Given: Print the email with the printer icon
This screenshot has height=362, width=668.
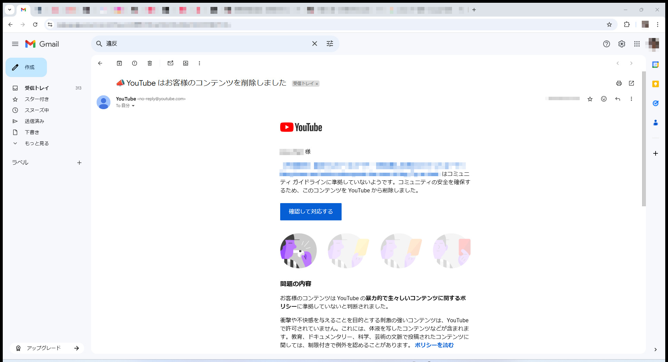Looking at the screenshot, I should (619, 83).
